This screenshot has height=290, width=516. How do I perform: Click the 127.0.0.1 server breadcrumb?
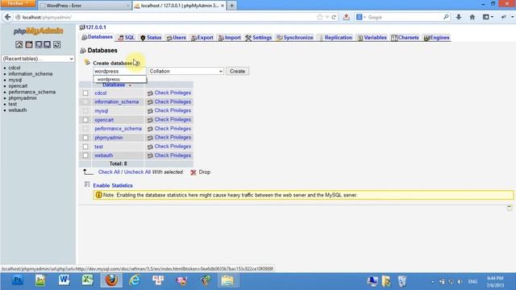click(96, 27)
